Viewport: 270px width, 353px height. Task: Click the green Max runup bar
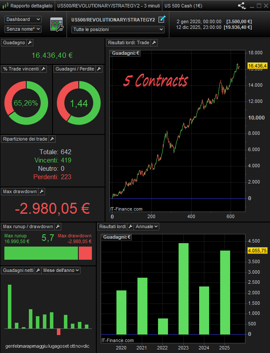tap(41, 253)
